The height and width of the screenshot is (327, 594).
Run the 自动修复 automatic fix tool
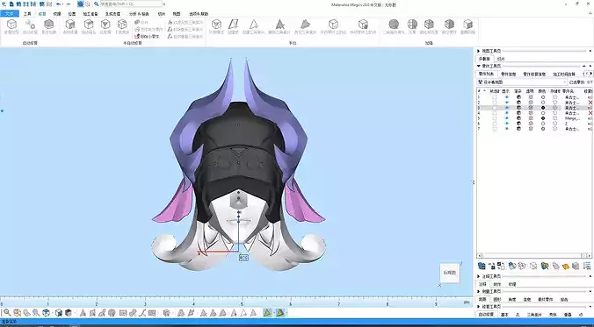[x=30, y=27]
